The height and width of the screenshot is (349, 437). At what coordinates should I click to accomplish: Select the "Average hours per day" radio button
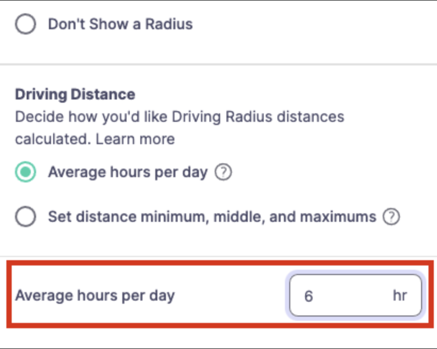coord(24,172)
